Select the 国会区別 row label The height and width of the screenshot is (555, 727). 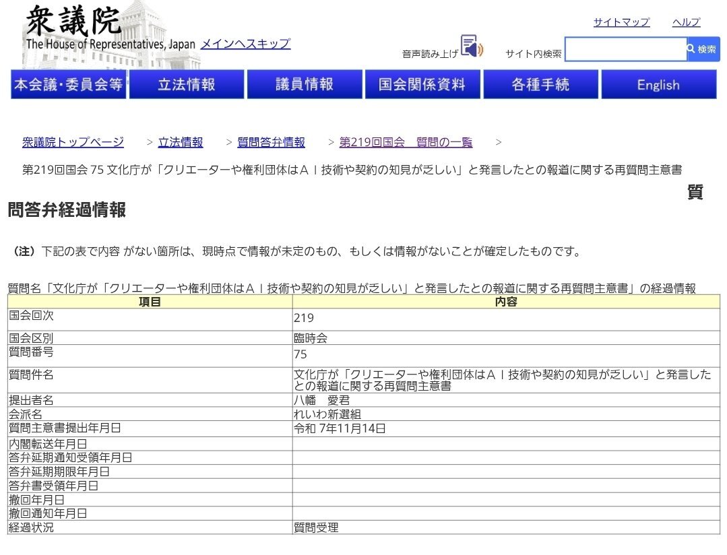(x=31, y=338)
